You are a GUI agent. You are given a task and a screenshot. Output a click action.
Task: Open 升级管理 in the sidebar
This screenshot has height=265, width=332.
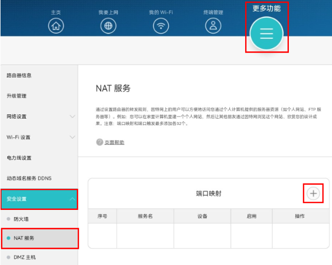(16, 96)
